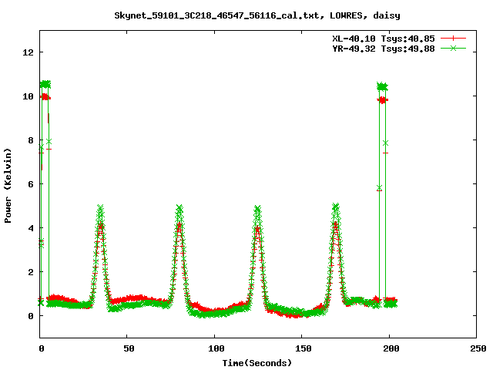Click the x-axis tick label 50
493x370 pixels.
pyautogui.click(x=129, y=348)
